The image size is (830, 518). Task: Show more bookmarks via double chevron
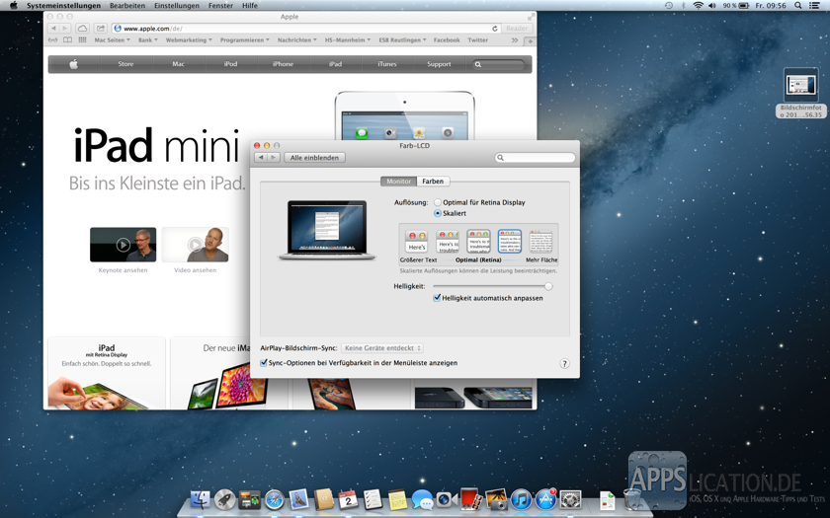(515, 40)
